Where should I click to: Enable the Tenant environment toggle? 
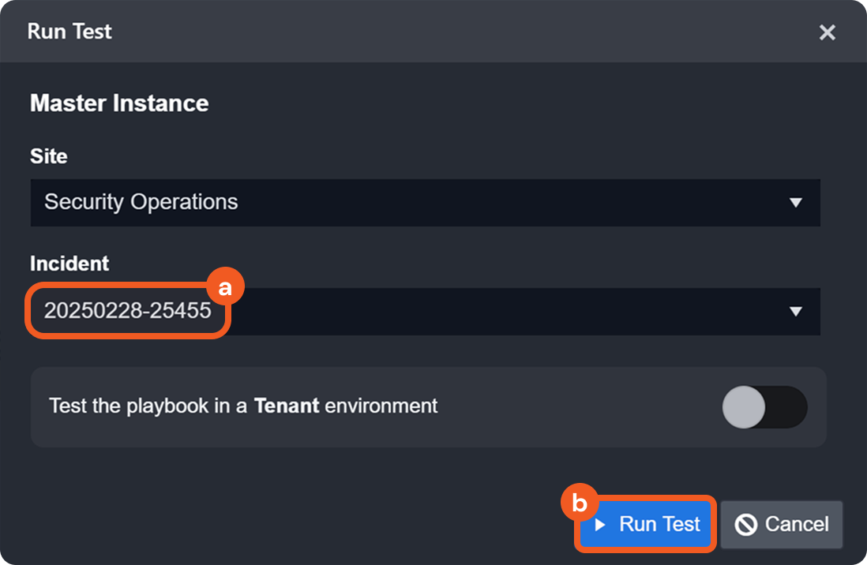[764, 407]
